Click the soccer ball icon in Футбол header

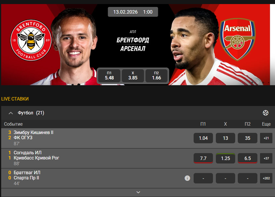coord(265,113)
